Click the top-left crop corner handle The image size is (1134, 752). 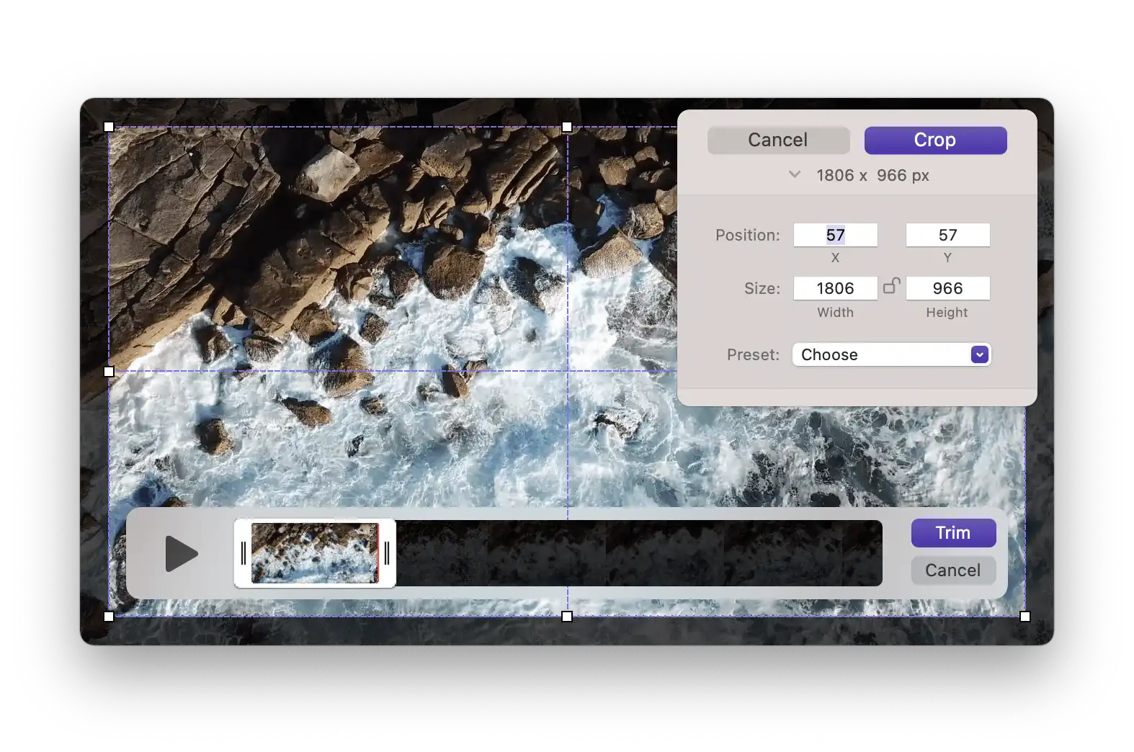(109, 127)
